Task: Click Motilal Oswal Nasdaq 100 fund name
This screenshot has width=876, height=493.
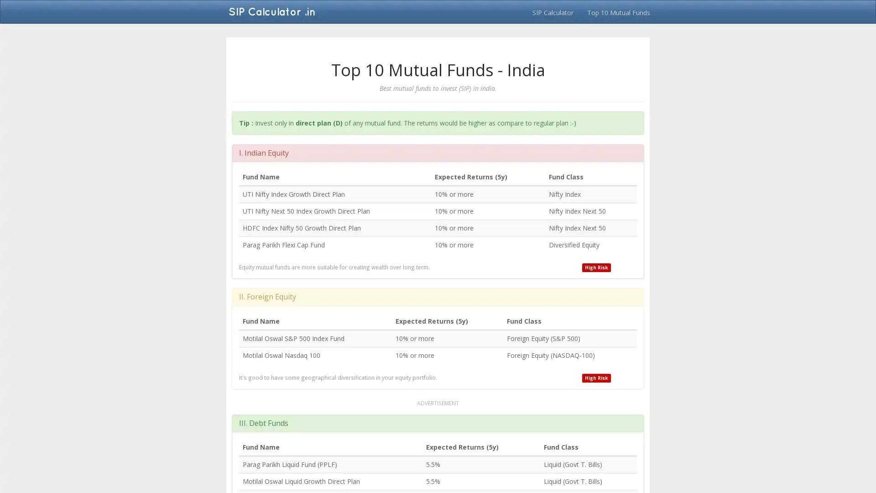Action: (x=281, y=356)
